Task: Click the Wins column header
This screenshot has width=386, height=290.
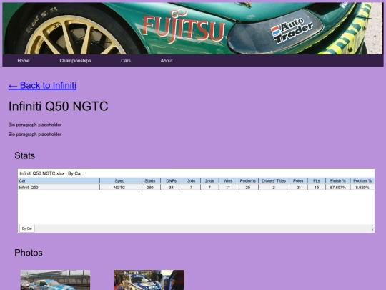Action: (228, 180)
